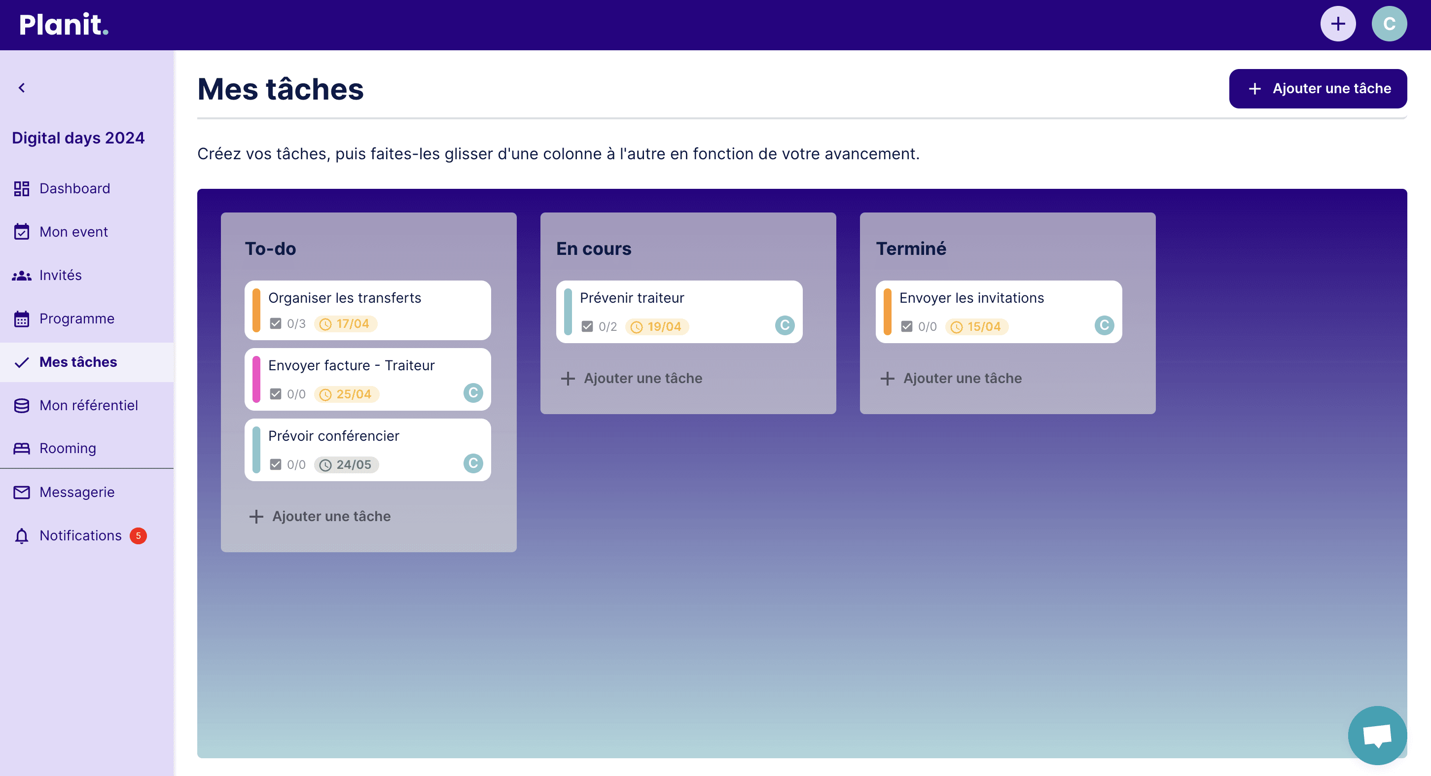Click assignee avatar on Prévoir conférencier

(x=473, y=463)
